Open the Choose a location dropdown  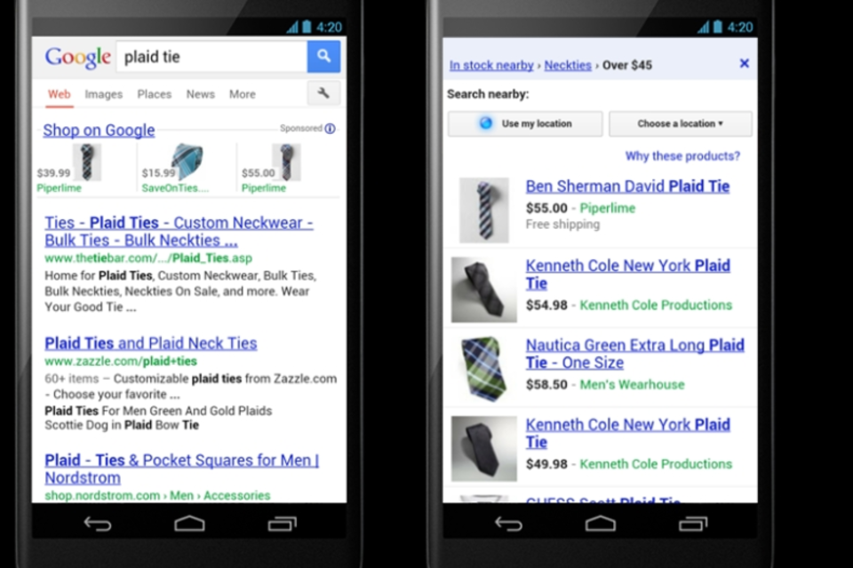pyautogui.click(x=681, y=123)
